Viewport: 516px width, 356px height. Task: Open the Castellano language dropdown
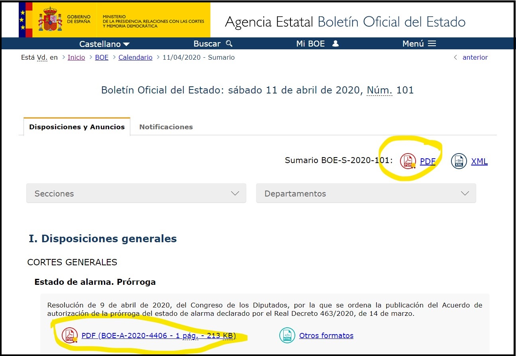click(104, 44)
